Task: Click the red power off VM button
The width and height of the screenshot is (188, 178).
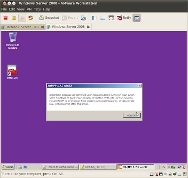Action: point(6,18)
